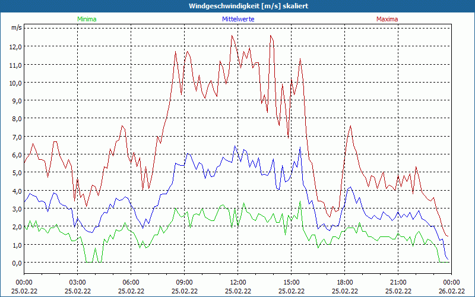Image resolution: width=475 pixels, height=297 pixels.
Task: Click the 26.02.22 date label
Action: [452, 291]
